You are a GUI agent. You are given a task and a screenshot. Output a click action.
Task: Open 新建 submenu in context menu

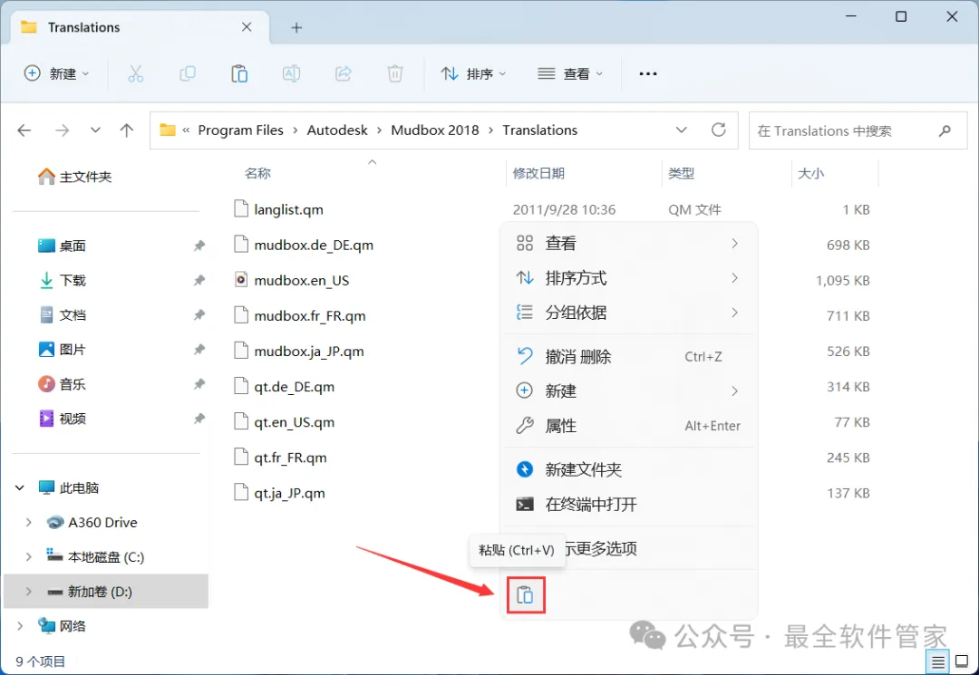629,391
